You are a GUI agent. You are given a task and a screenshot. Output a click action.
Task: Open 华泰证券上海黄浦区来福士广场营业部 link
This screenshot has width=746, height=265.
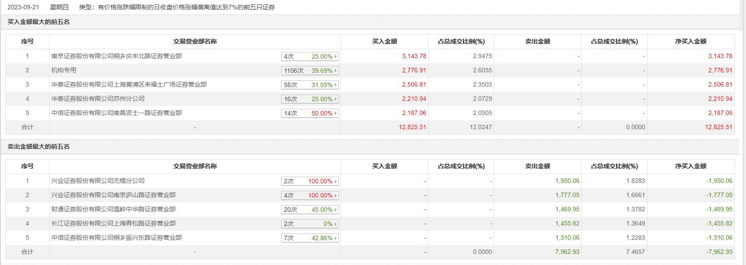(x=129, y=84)
